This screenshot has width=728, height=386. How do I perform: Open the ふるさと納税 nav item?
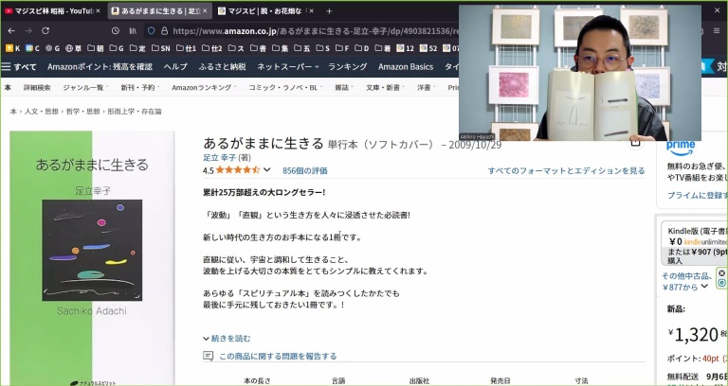[x=223, y=67]
